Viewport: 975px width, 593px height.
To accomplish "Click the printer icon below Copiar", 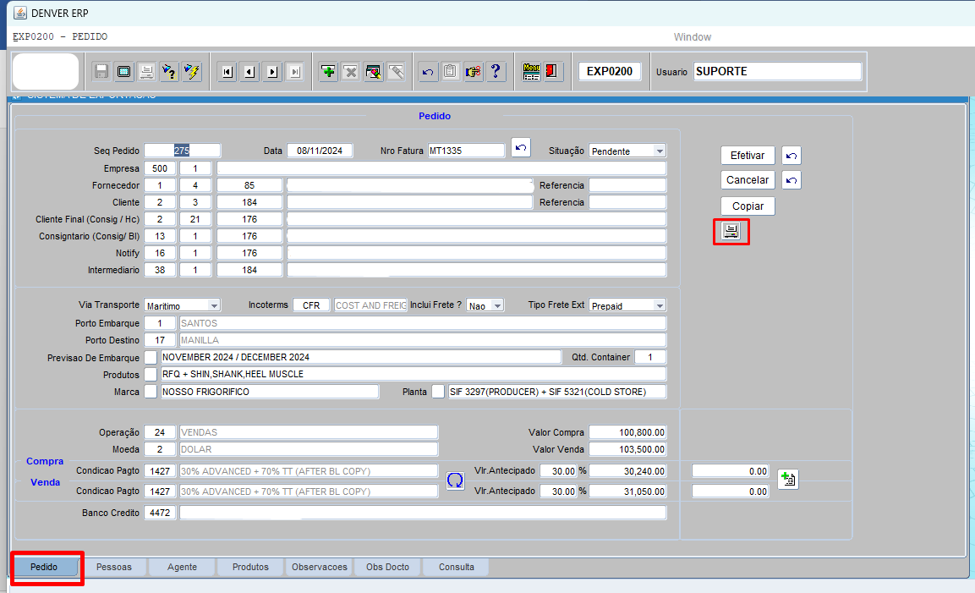I will [x=731, y=232].
